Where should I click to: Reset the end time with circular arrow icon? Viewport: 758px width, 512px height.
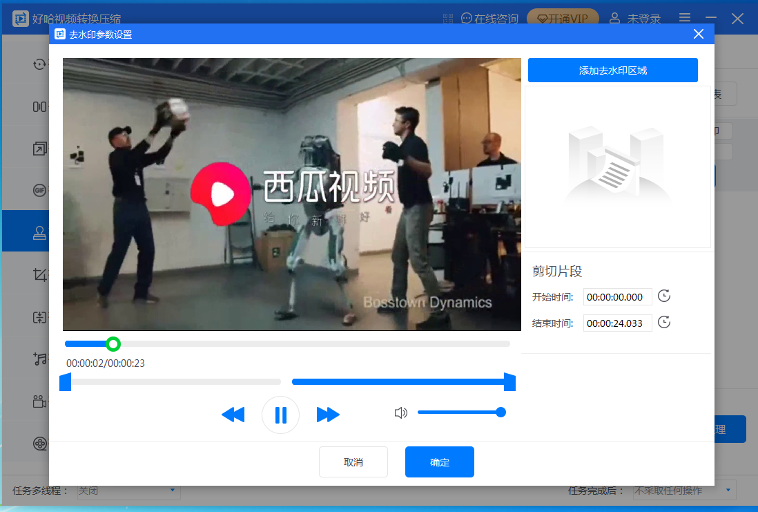[663, 322]
